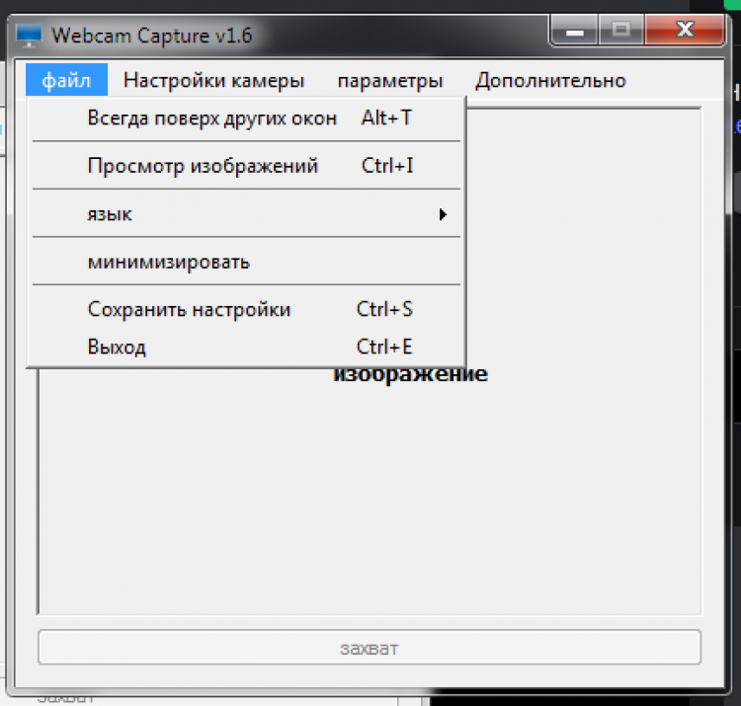
Task: Open Настройки камеры menu
Action: pyautogui.click(x=213, y=80)
